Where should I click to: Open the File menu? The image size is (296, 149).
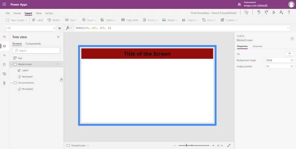click(8, 13)
